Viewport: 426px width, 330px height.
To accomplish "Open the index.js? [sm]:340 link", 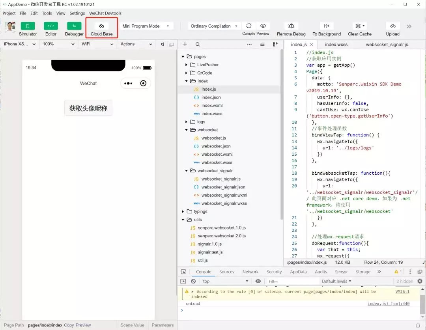I will pos(389,304).
